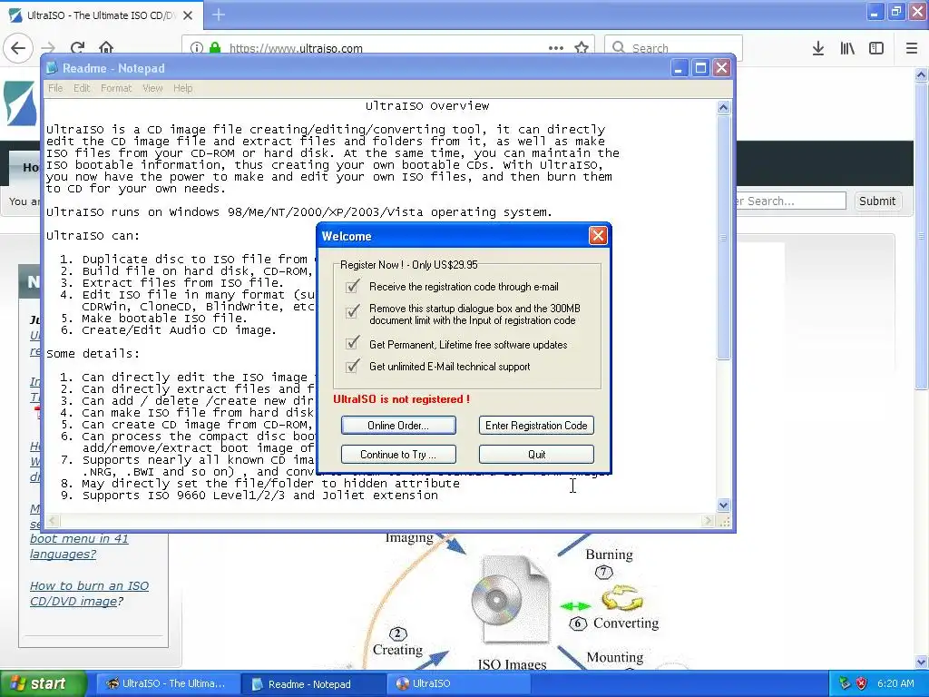Open Notepad Format menu
929x697 pixels.
click(x=116, y=88)
